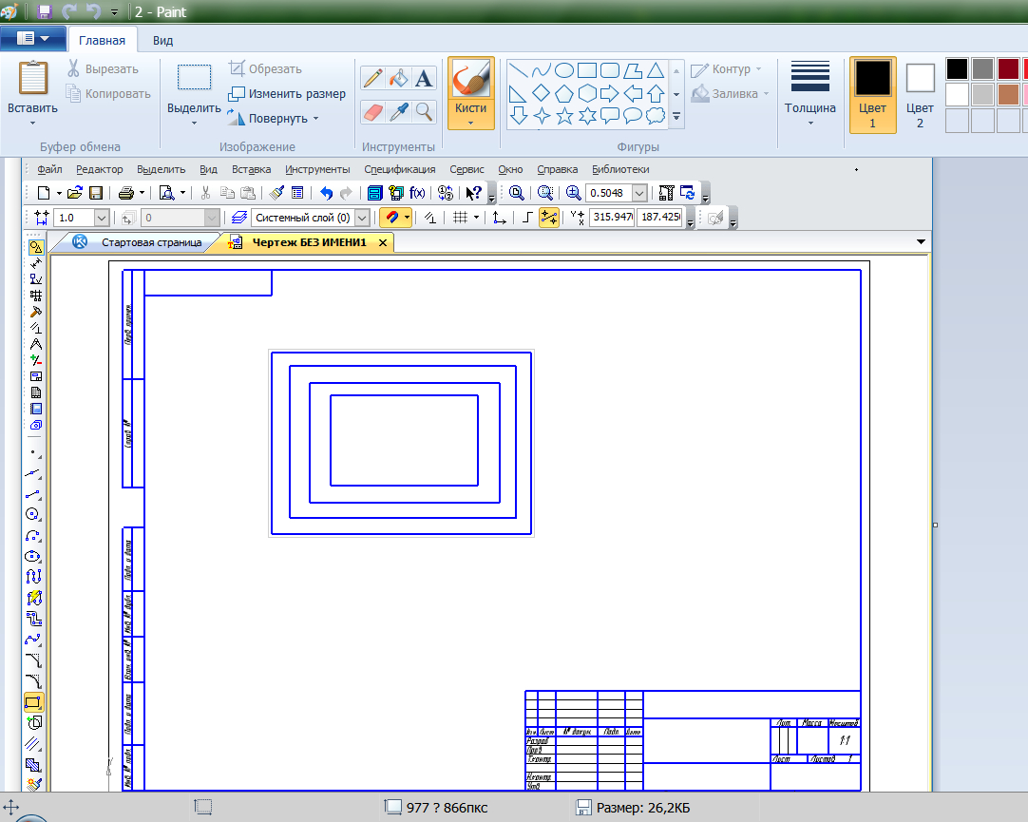
Task: Open the KOMPAS Файл menu
Action: (x=49, y=169)
